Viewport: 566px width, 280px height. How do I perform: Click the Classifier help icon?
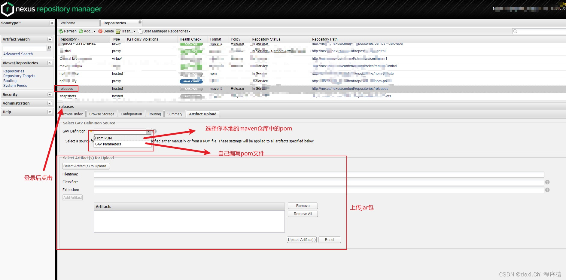(x=547, y=182)
